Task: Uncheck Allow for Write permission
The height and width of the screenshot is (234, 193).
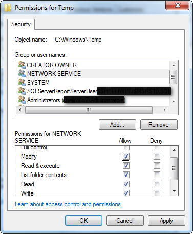Action: click(x=126, y=193)
